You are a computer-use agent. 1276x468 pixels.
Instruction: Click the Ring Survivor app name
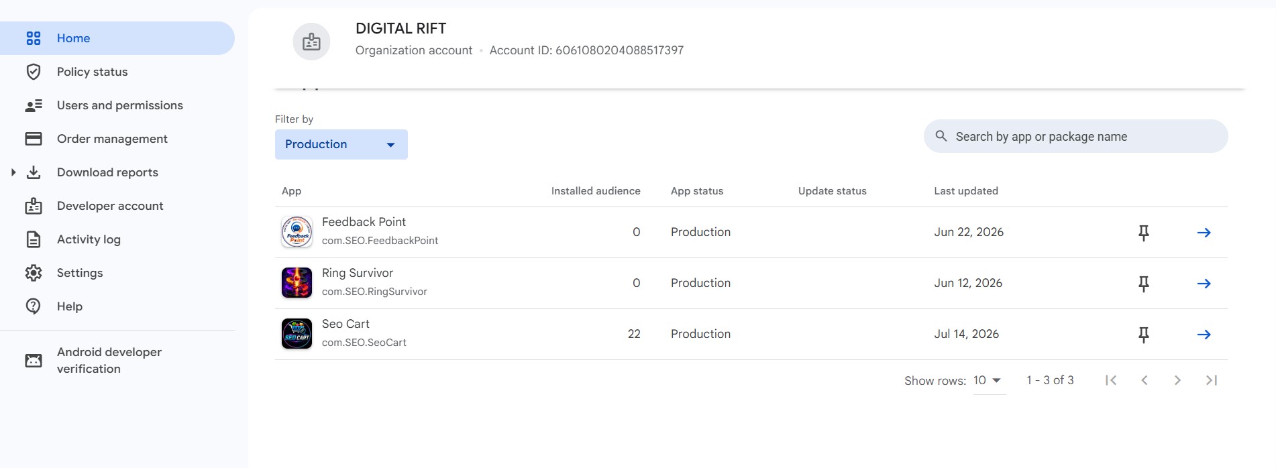coord(358,273)
